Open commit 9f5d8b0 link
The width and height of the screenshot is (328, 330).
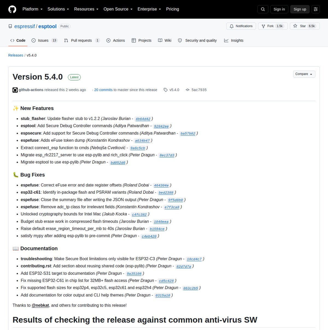tap(175, 200)
